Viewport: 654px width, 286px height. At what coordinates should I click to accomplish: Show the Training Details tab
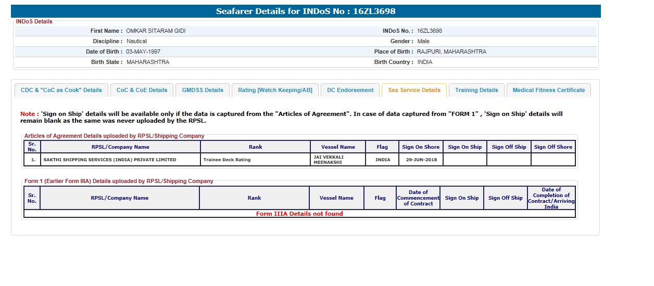(476, 90)
